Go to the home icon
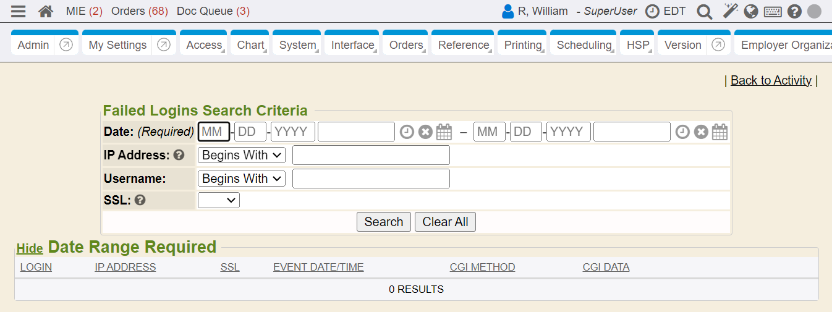 45,11
